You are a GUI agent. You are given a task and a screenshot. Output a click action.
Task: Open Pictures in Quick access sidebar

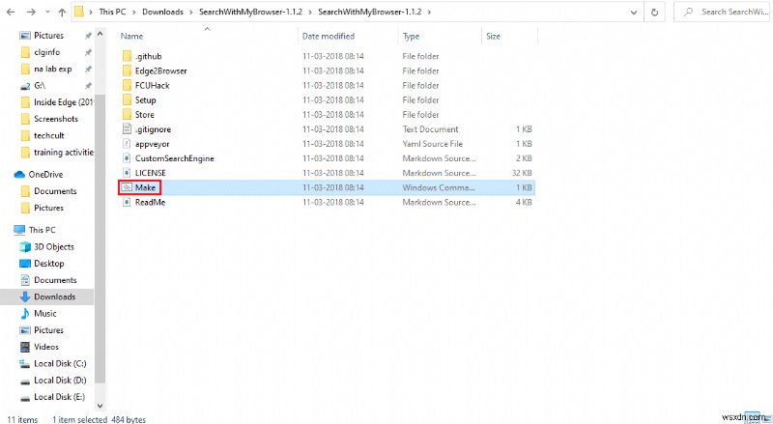(x=48, y=36)
